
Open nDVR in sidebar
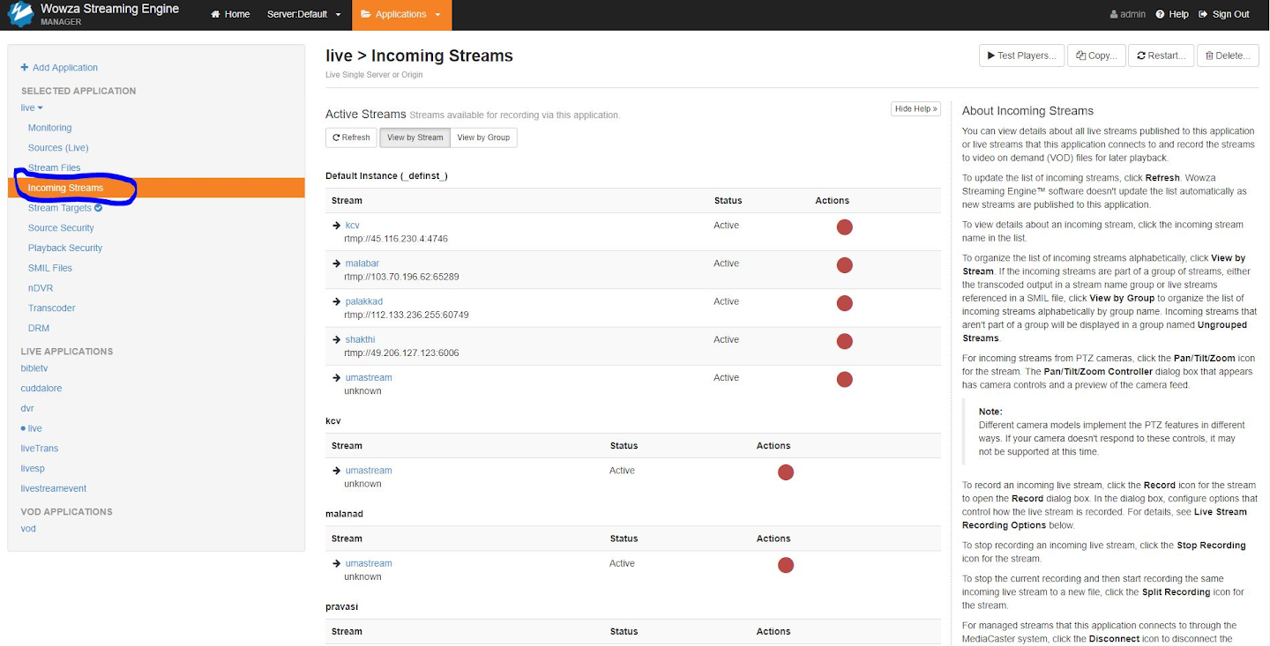click(x=41, y=288)
